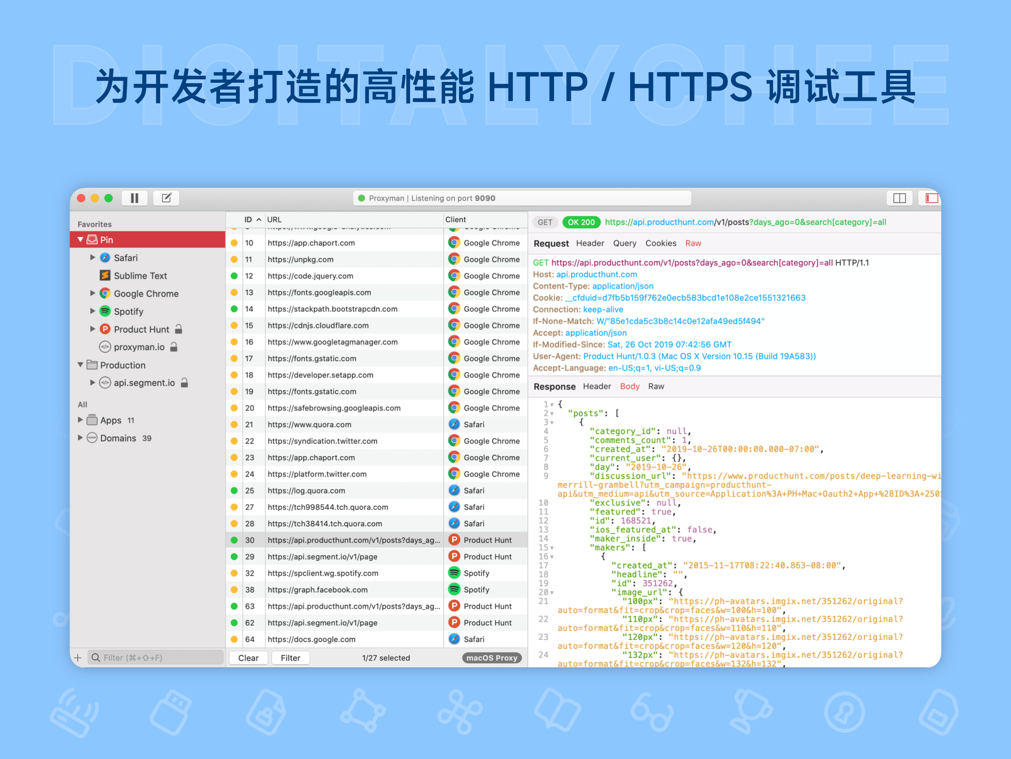Viewport: 1011px width, 759px height.
Task: Click the Safari icon in row 21
Action: (x=454, y=424)
